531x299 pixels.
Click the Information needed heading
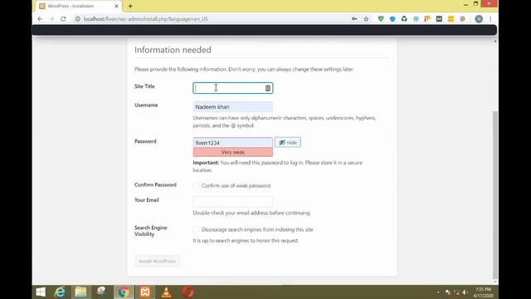[x=173, y=50]
